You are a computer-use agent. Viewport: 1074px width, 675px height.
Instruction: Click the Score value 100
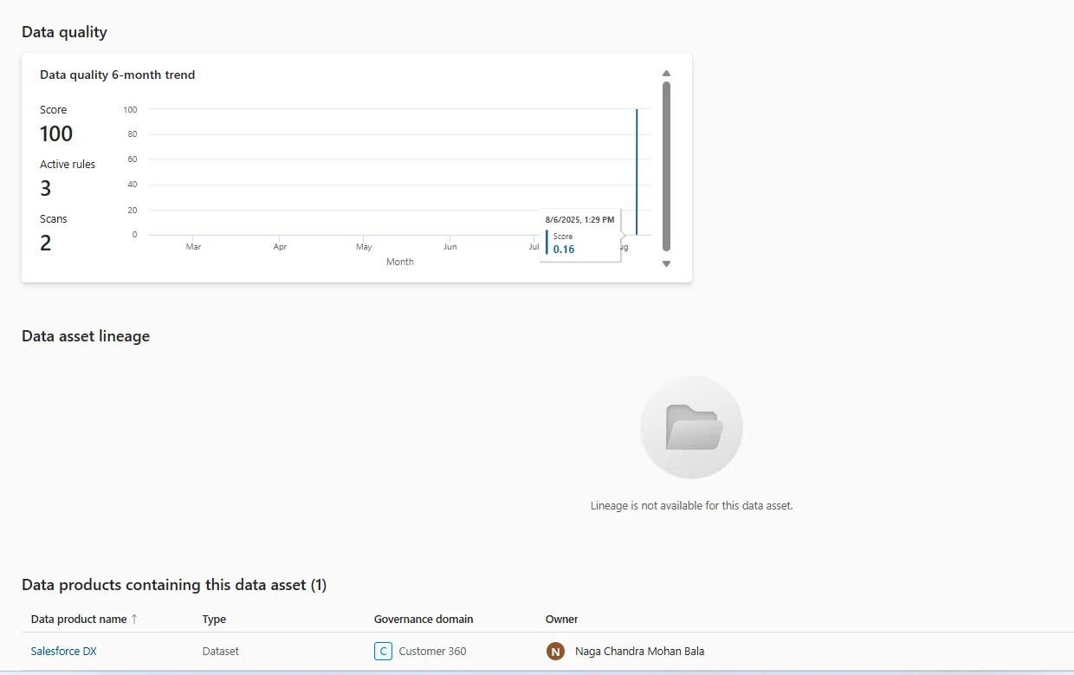(56, 133)
